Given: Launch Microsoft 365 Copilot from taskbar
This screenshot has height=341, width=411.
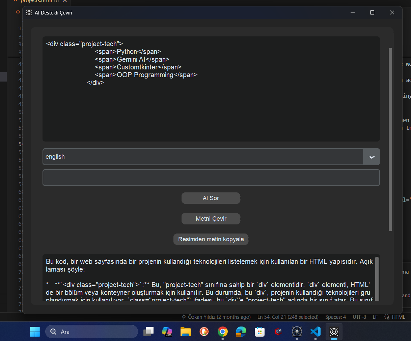Looking at the screenshot, I should point(167,332).
